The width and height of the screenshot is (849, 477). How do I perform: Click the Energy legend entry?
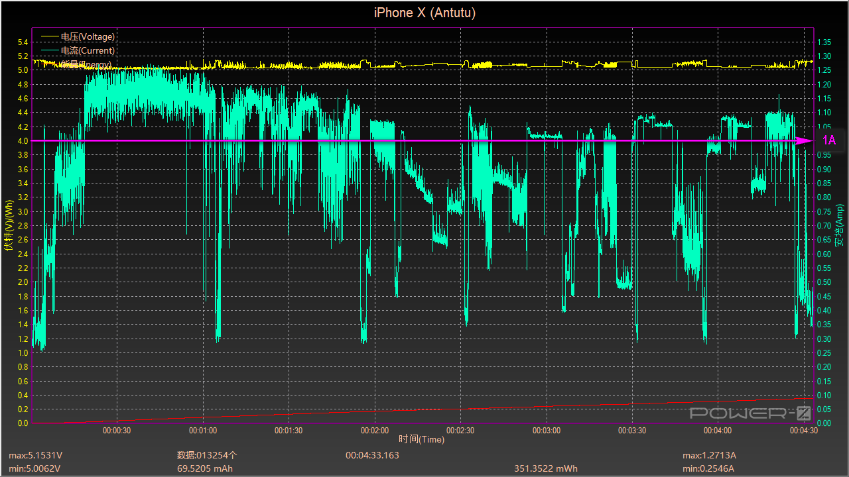[86, 64]
